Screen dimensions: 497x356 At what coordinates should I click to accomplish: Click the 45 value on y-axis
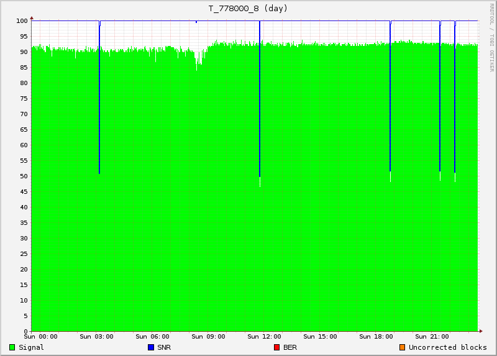[x=24, y=192]
